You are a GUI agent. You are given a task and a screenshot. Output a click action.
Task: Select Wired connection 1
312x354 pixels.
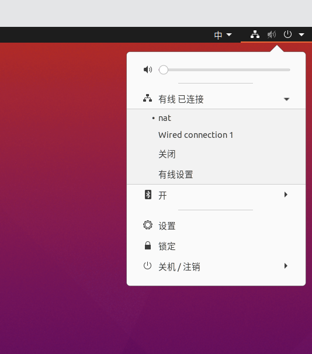point(216,135)
